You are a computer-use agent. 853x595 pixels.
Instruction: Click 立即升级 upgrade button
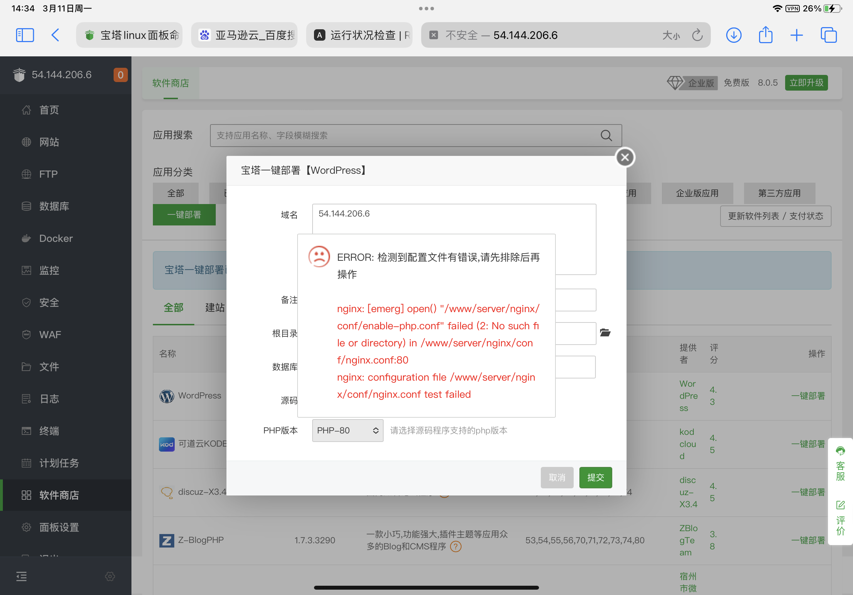(x=806, y=83)
